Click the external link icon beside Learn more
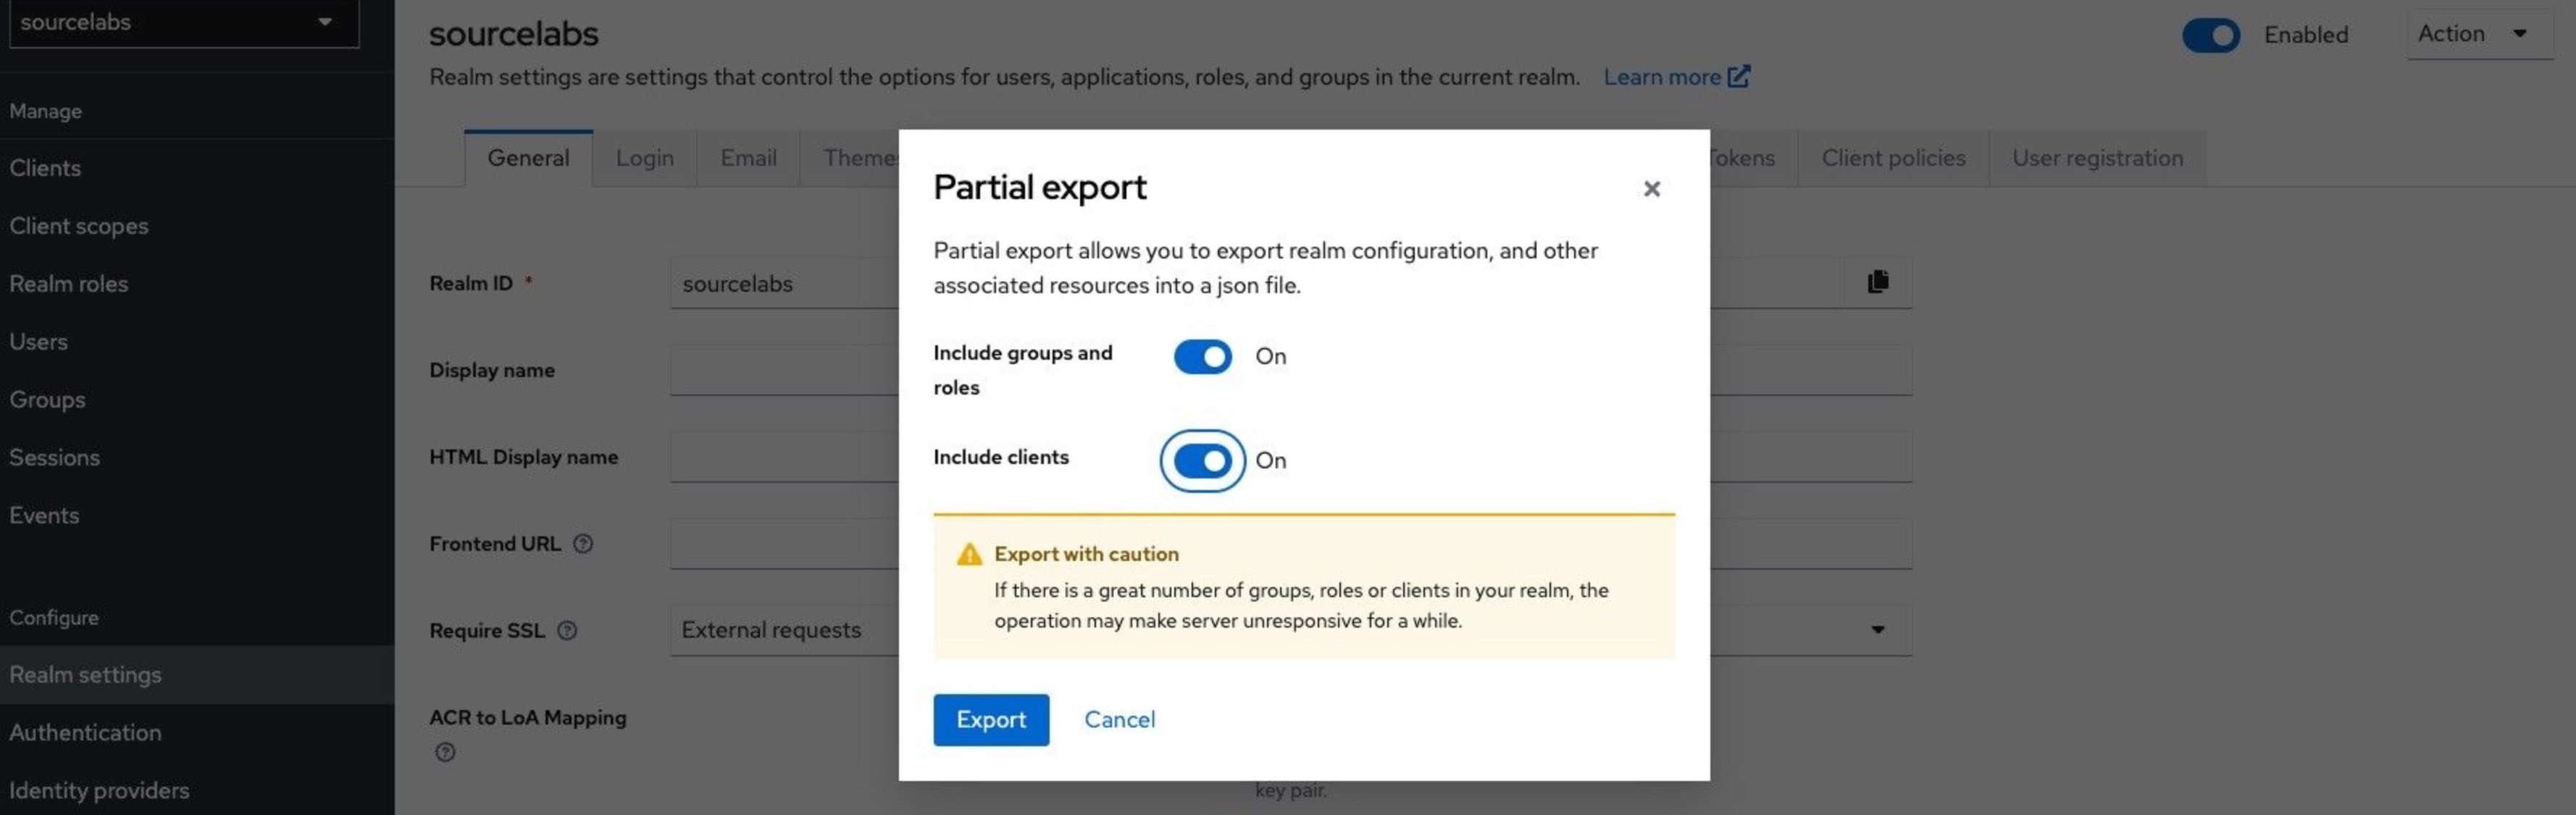 coord(1739,77)
